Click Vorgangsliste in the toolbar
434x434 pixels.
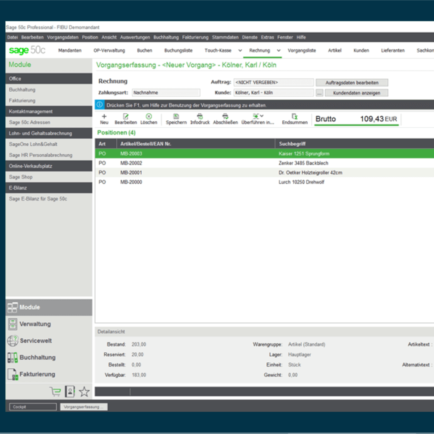[302, 50]
